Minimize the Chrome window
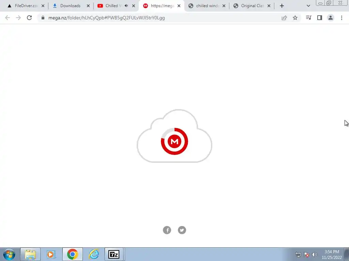Image resolution: width=349 pixels, height=261 pixels. 320,3
